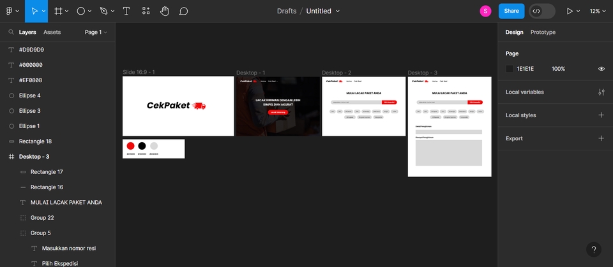Add a local style with the plus icon
The height and width of the screenshot is (267, 613).
point(602,115)
